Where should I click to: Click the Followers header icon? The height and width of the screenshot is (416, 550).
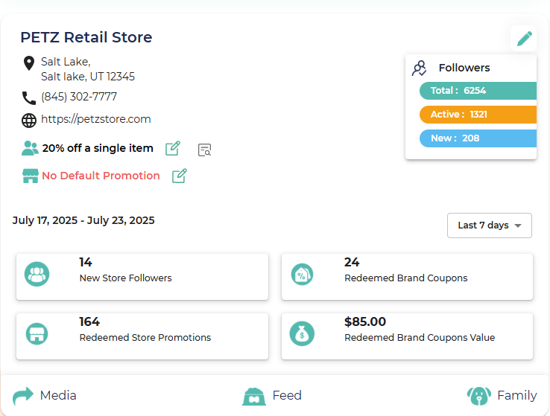420,68
